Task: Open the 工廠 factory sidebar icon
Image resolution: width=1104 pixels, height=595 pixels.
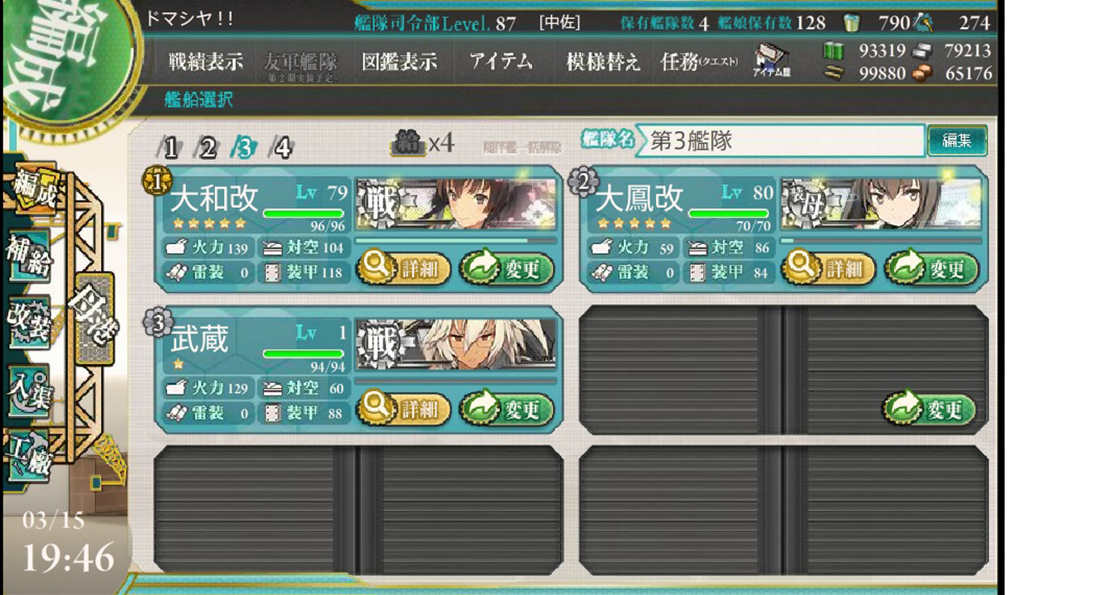Action: (29, 457)
